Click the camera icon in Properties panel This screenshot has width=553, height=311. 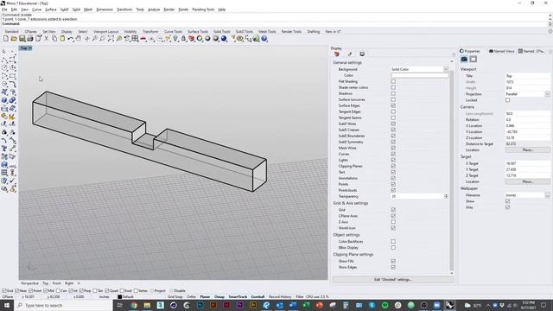(464, 60)
